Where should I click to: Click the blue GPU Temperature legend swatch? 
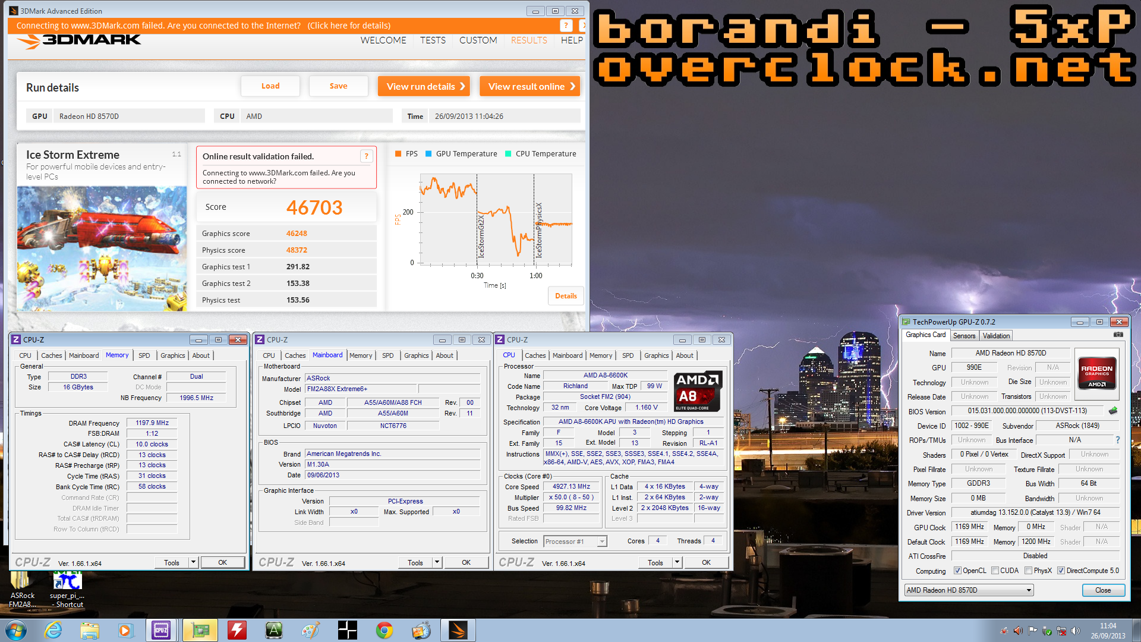tap(428, 154)
